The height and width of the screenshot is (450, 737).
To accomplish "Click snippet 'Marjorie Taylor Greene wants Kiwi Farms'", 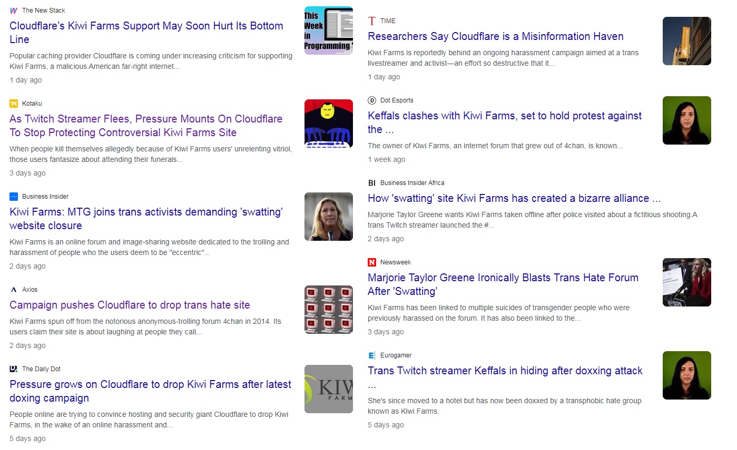I will click(x=533, y=220).
